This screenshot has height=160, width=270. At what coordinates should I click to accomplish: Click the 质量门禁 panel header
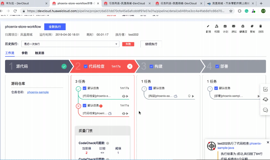[x=103, y=131]
